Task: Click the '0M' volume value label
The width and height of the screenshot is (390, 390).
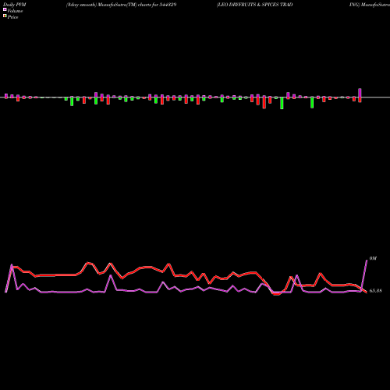Action: pyautogui.click(x=373, y=258)
